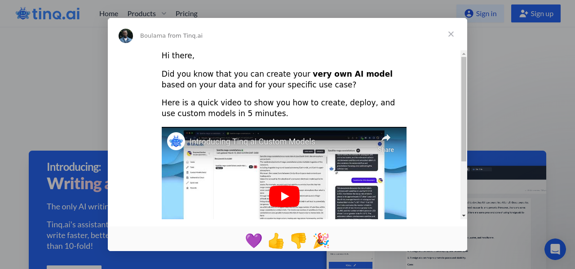
Task: Click Boulama's profile avatar
Action: click(126, 36)
